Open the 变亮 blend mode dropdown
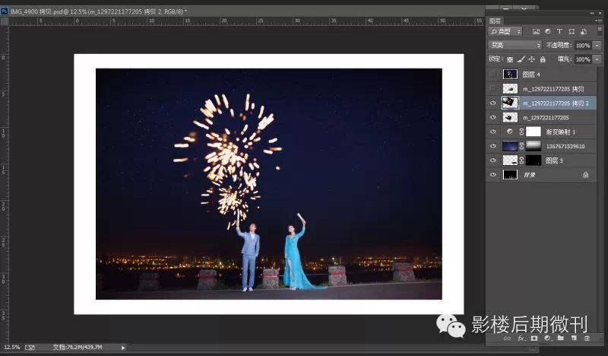This screenshot has height=356, width=608. click(x=515, y=46)
